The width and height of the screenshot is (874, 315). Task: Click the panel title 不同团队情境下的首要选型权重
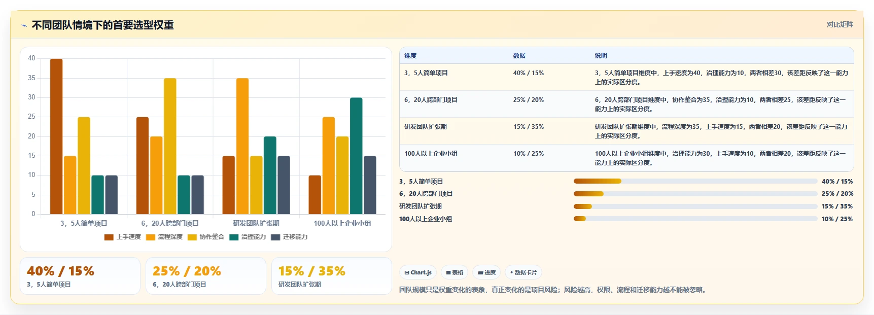[x=103, y=25]
